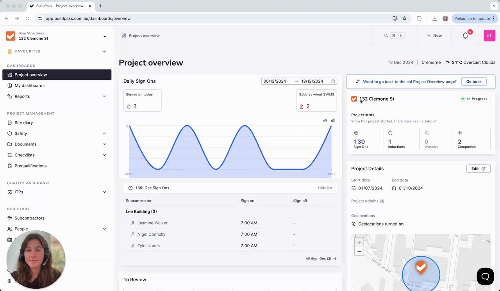Screen dimensions: 500x291
Task: Switch chart to bar view
Action: point(333,121)
